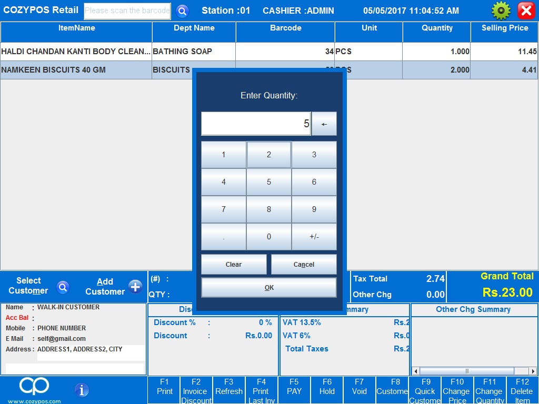
Task: Click the Add Customer plus icon
Action: coord(135,287)
